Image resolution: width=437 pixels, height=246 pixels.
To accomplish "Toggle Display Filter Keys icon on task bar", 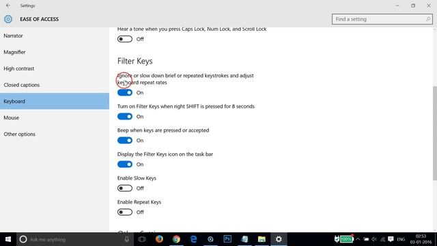I will coord(125,165).
